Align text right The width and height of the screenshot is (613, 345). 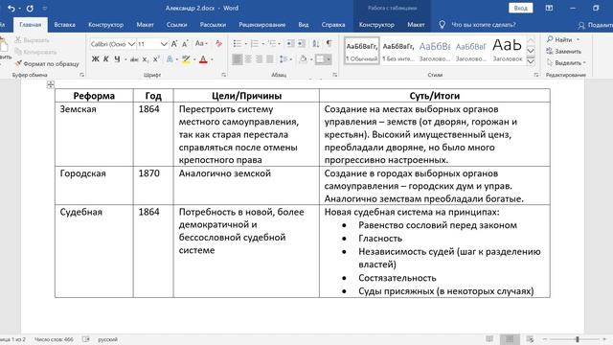[259, 59]
